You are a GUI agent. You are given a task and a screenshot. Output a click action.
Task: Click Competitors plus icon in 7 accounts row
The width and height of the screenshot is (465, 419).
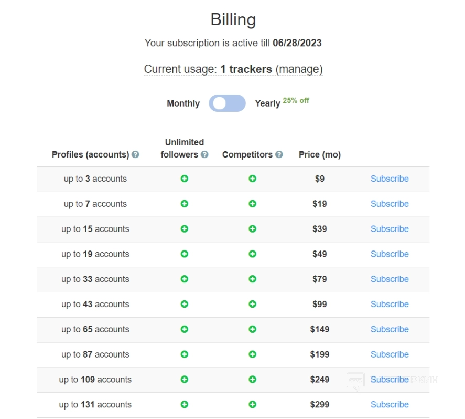[252, 204]
